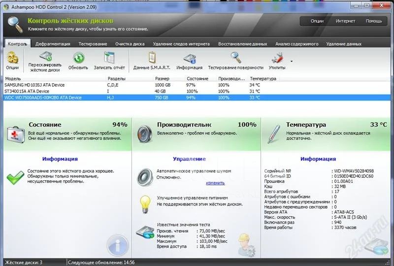Open the Очистка диска tab
The image size is (394, 266).
130,44
